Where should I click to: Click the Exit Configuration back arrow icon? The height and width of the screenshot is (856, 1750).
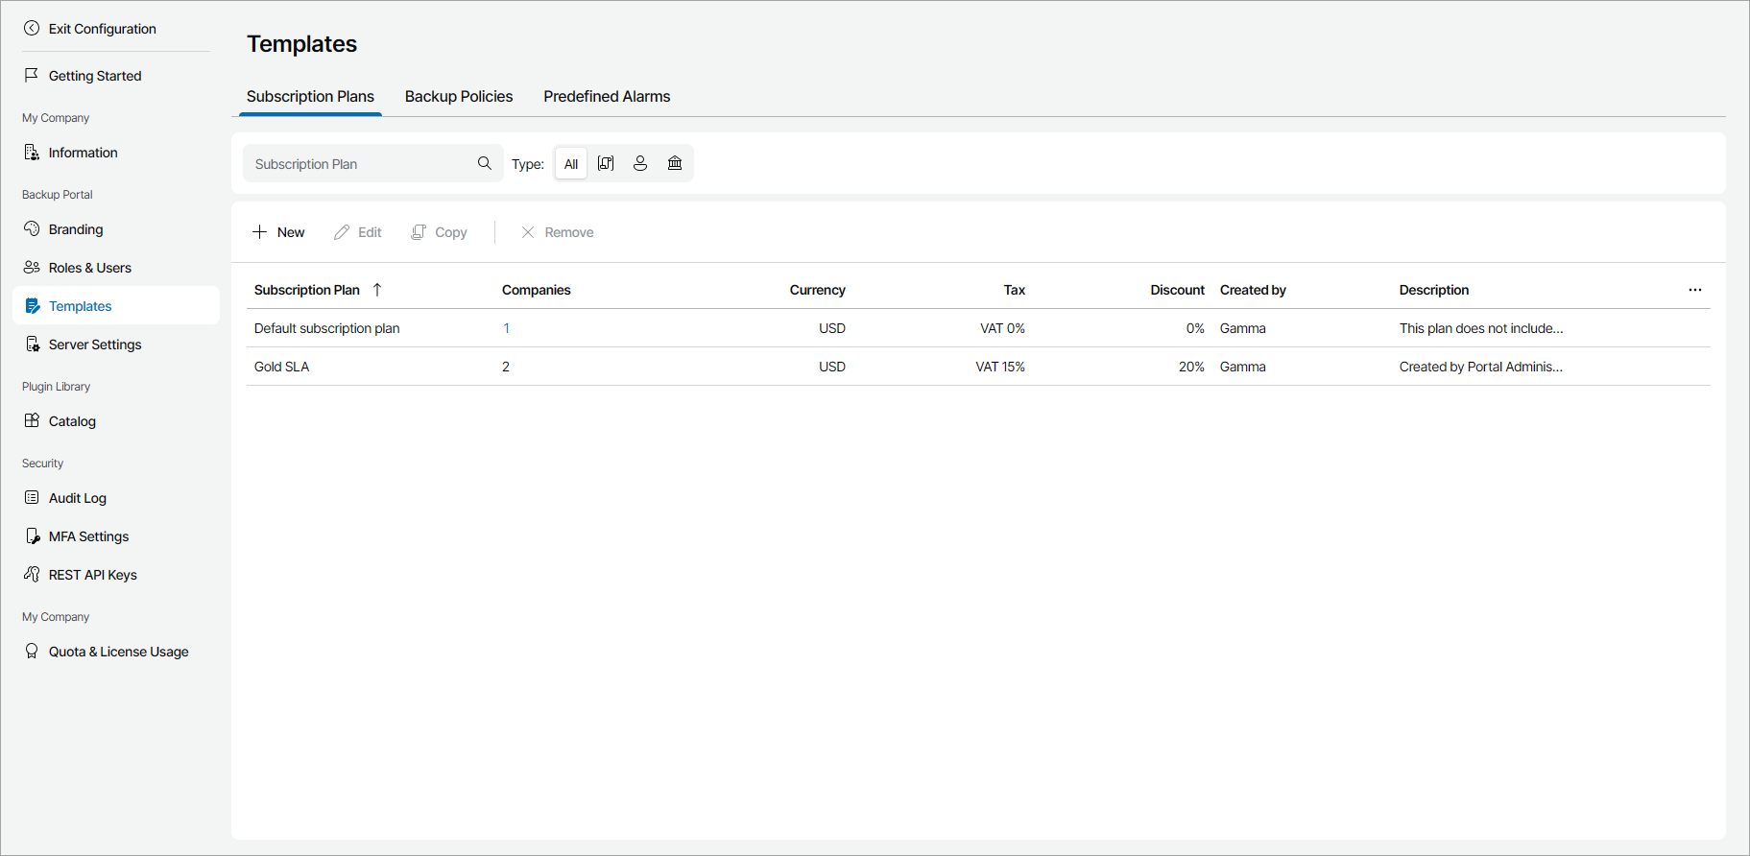tap(32, 29)
